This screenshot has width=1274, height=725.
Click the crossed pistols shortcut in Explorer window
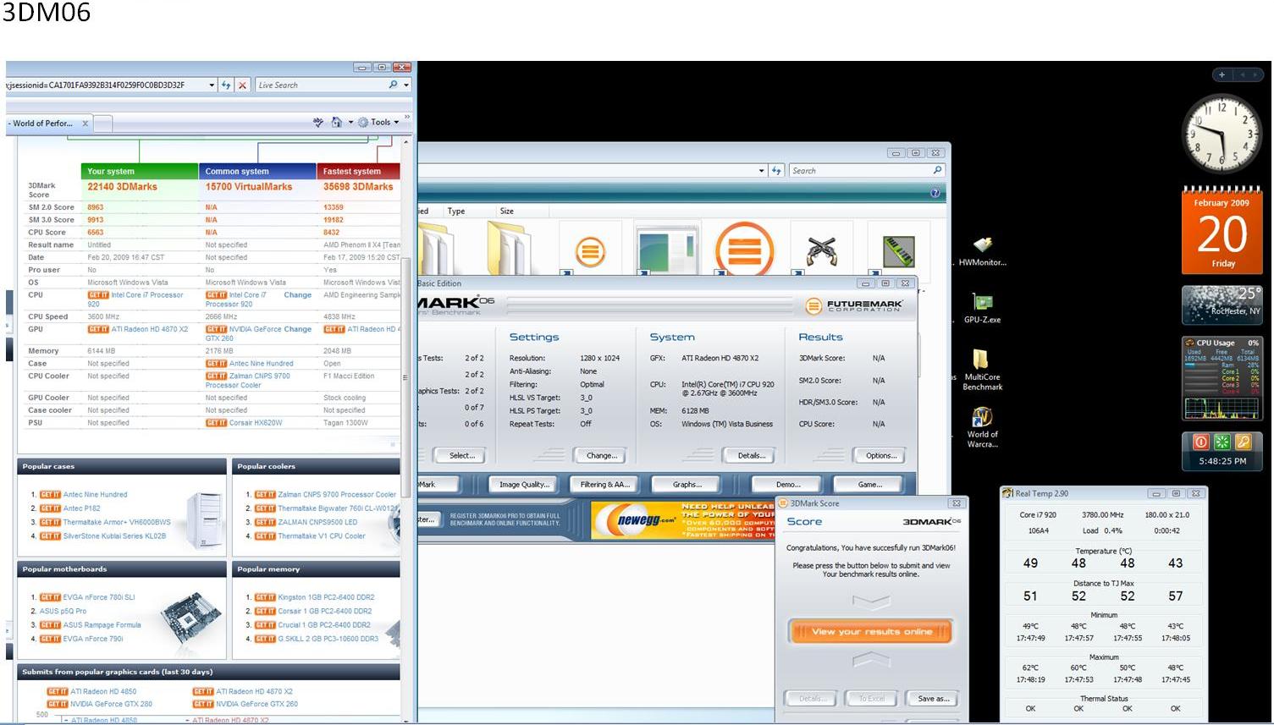click(x=820, y=251)
